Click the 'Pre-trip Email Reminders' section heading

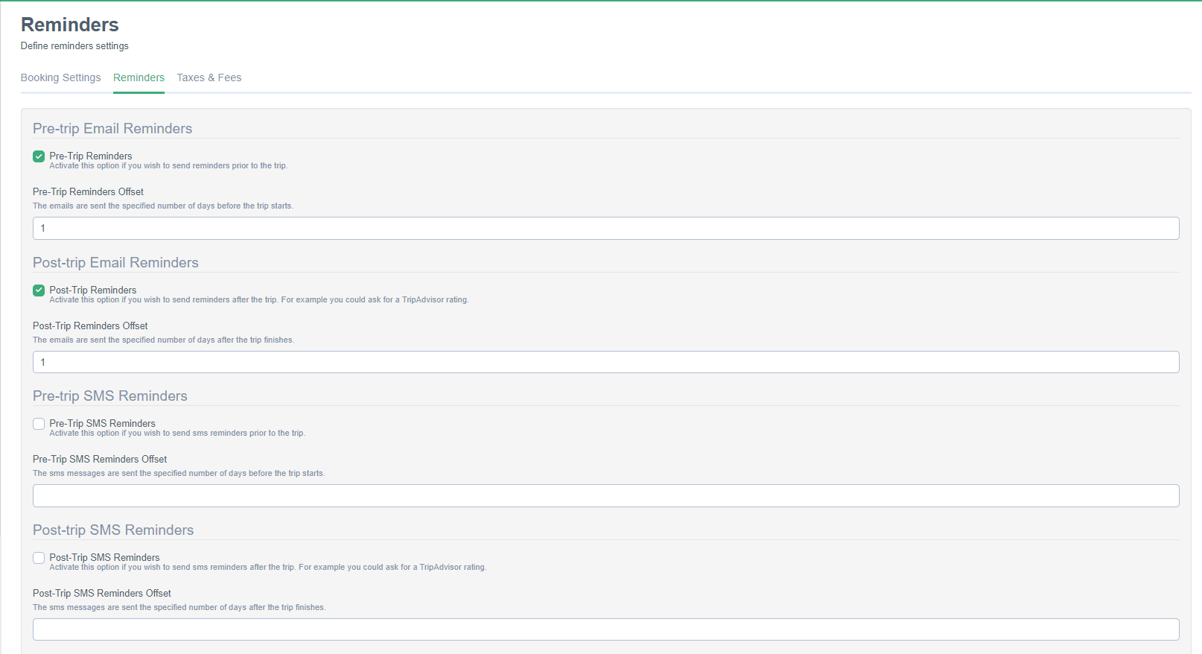coord(112,128)
